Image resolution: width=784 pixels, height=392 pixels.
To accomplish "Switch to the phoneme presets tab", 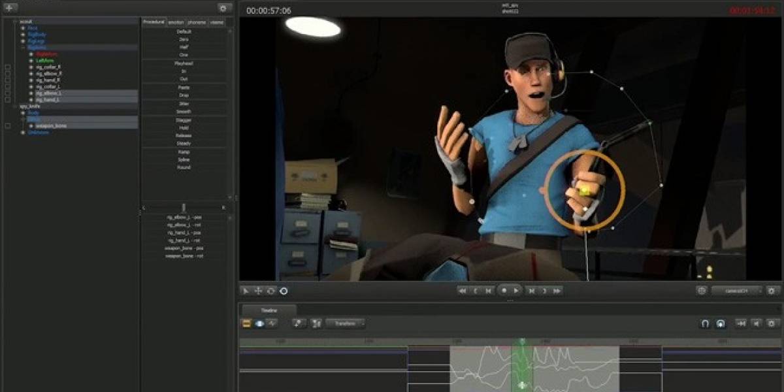I will 197,22.
